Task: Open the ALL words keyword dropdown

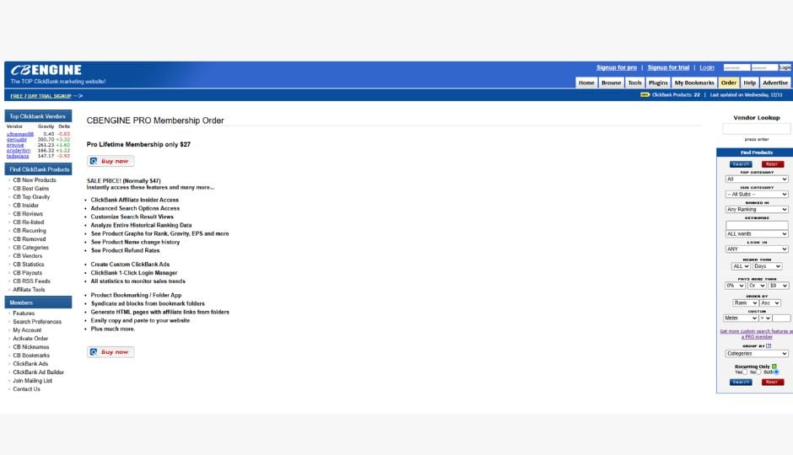Action: pyautogui.click(x=757, y=233)
